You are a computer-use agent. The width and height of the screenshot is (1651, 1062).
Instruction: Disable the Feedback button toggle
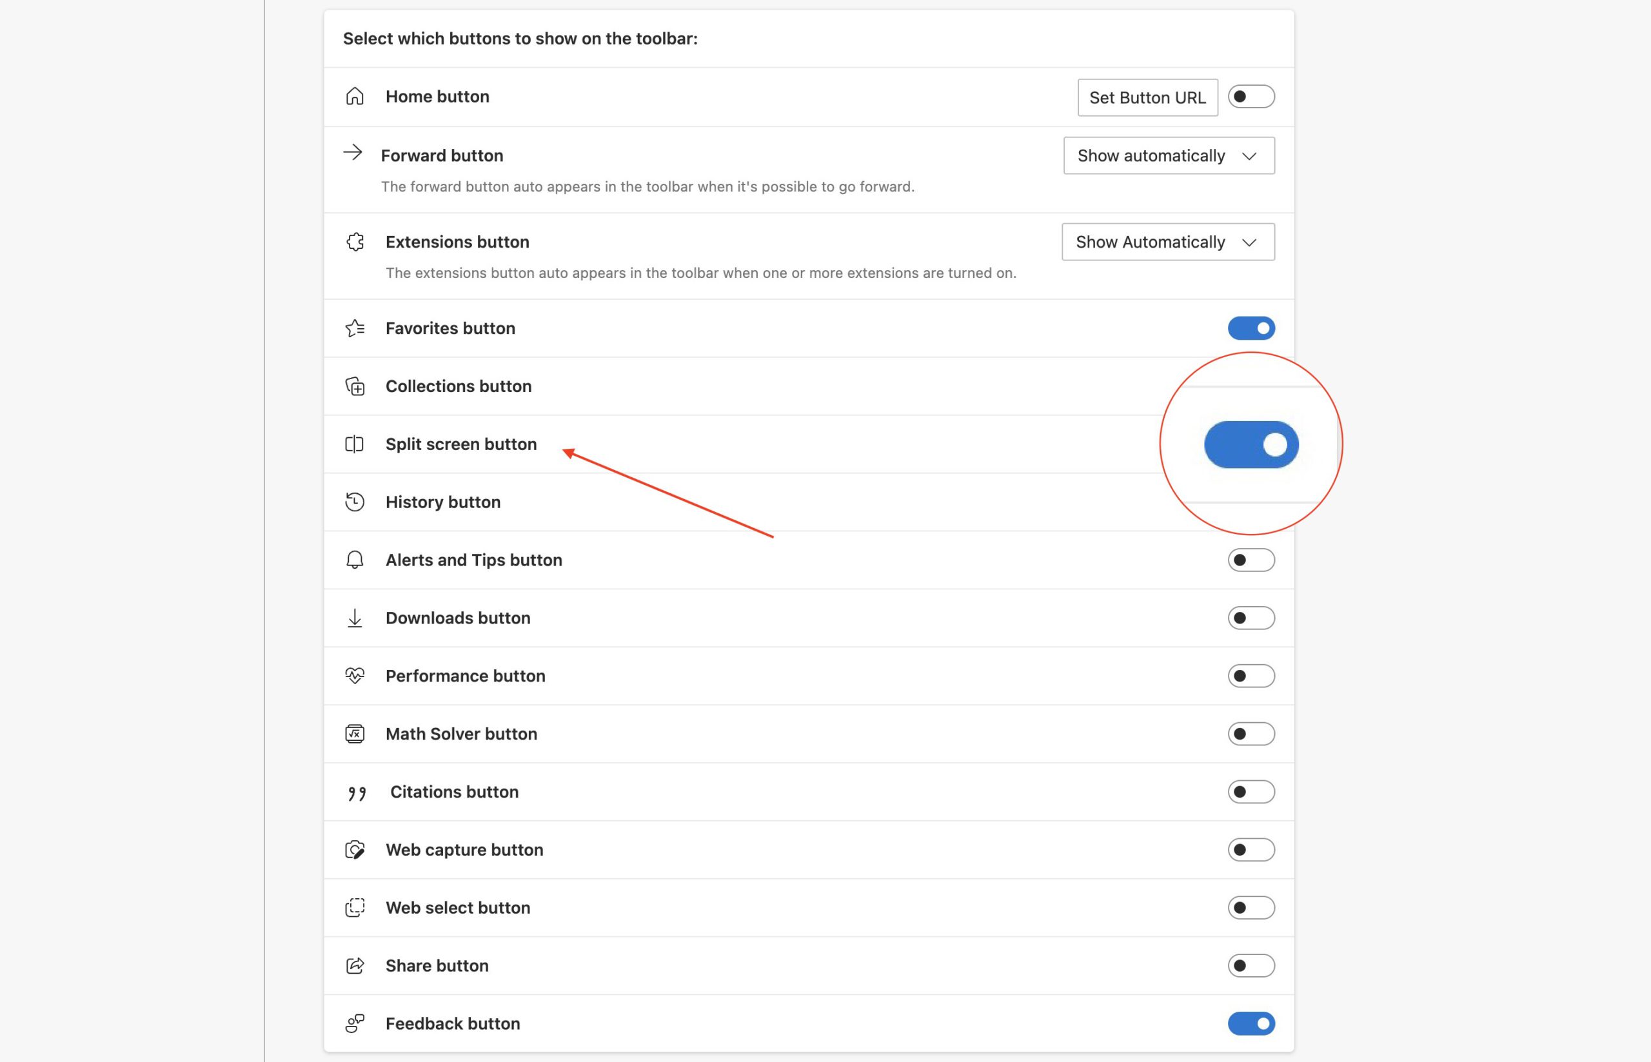click(x=1251, y=1023)
